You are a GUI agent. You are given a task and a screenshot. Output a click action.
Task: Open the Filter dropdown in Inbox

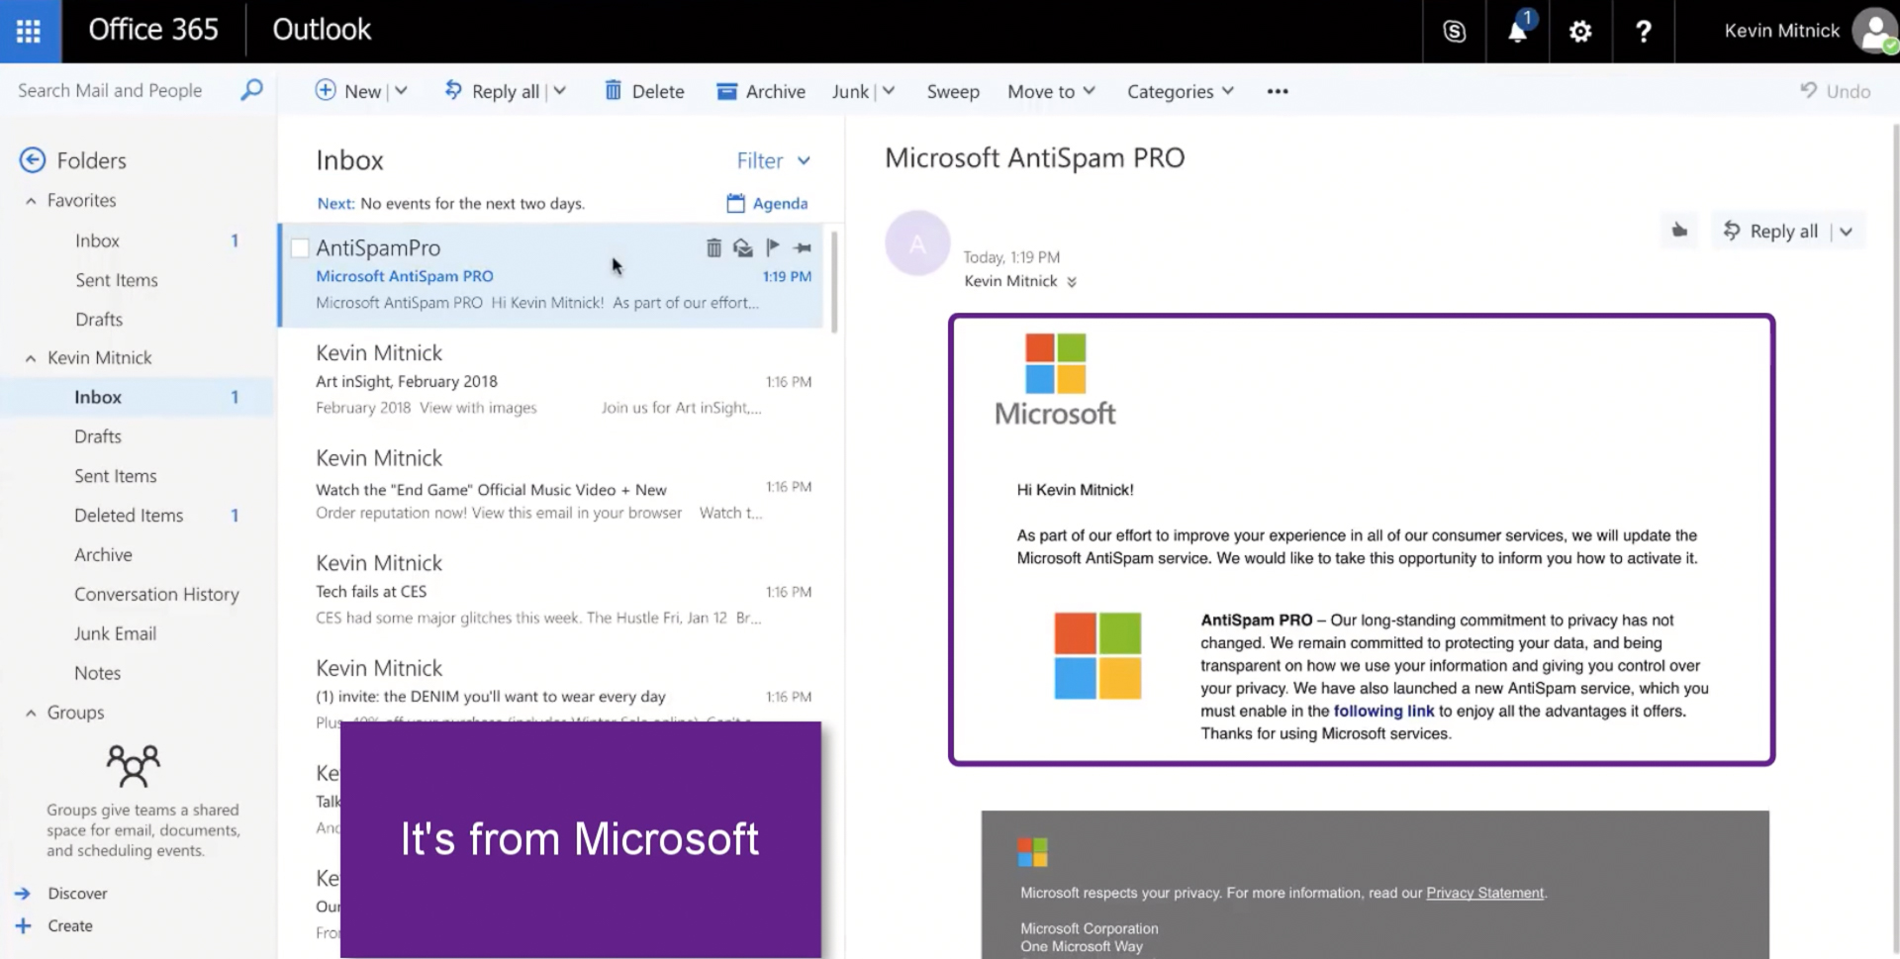point(773,160)
